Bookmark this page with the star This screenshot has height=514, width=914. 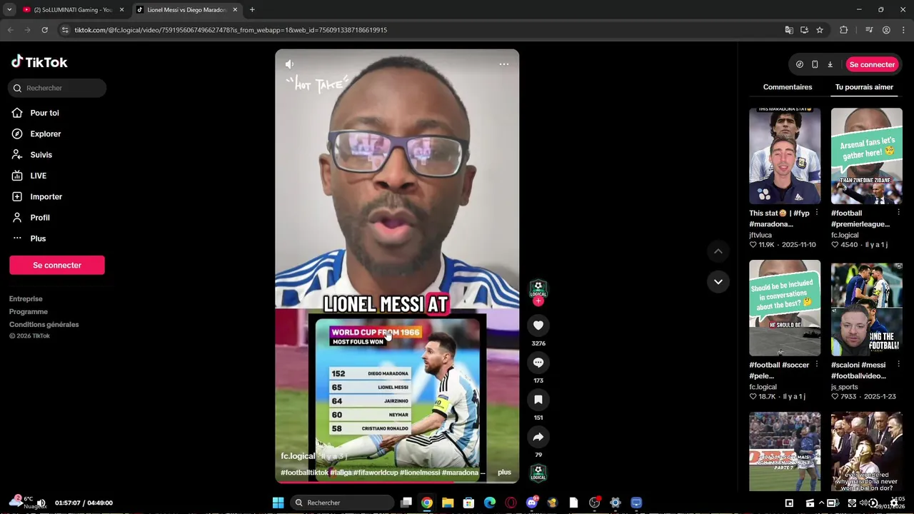[820, 30]
